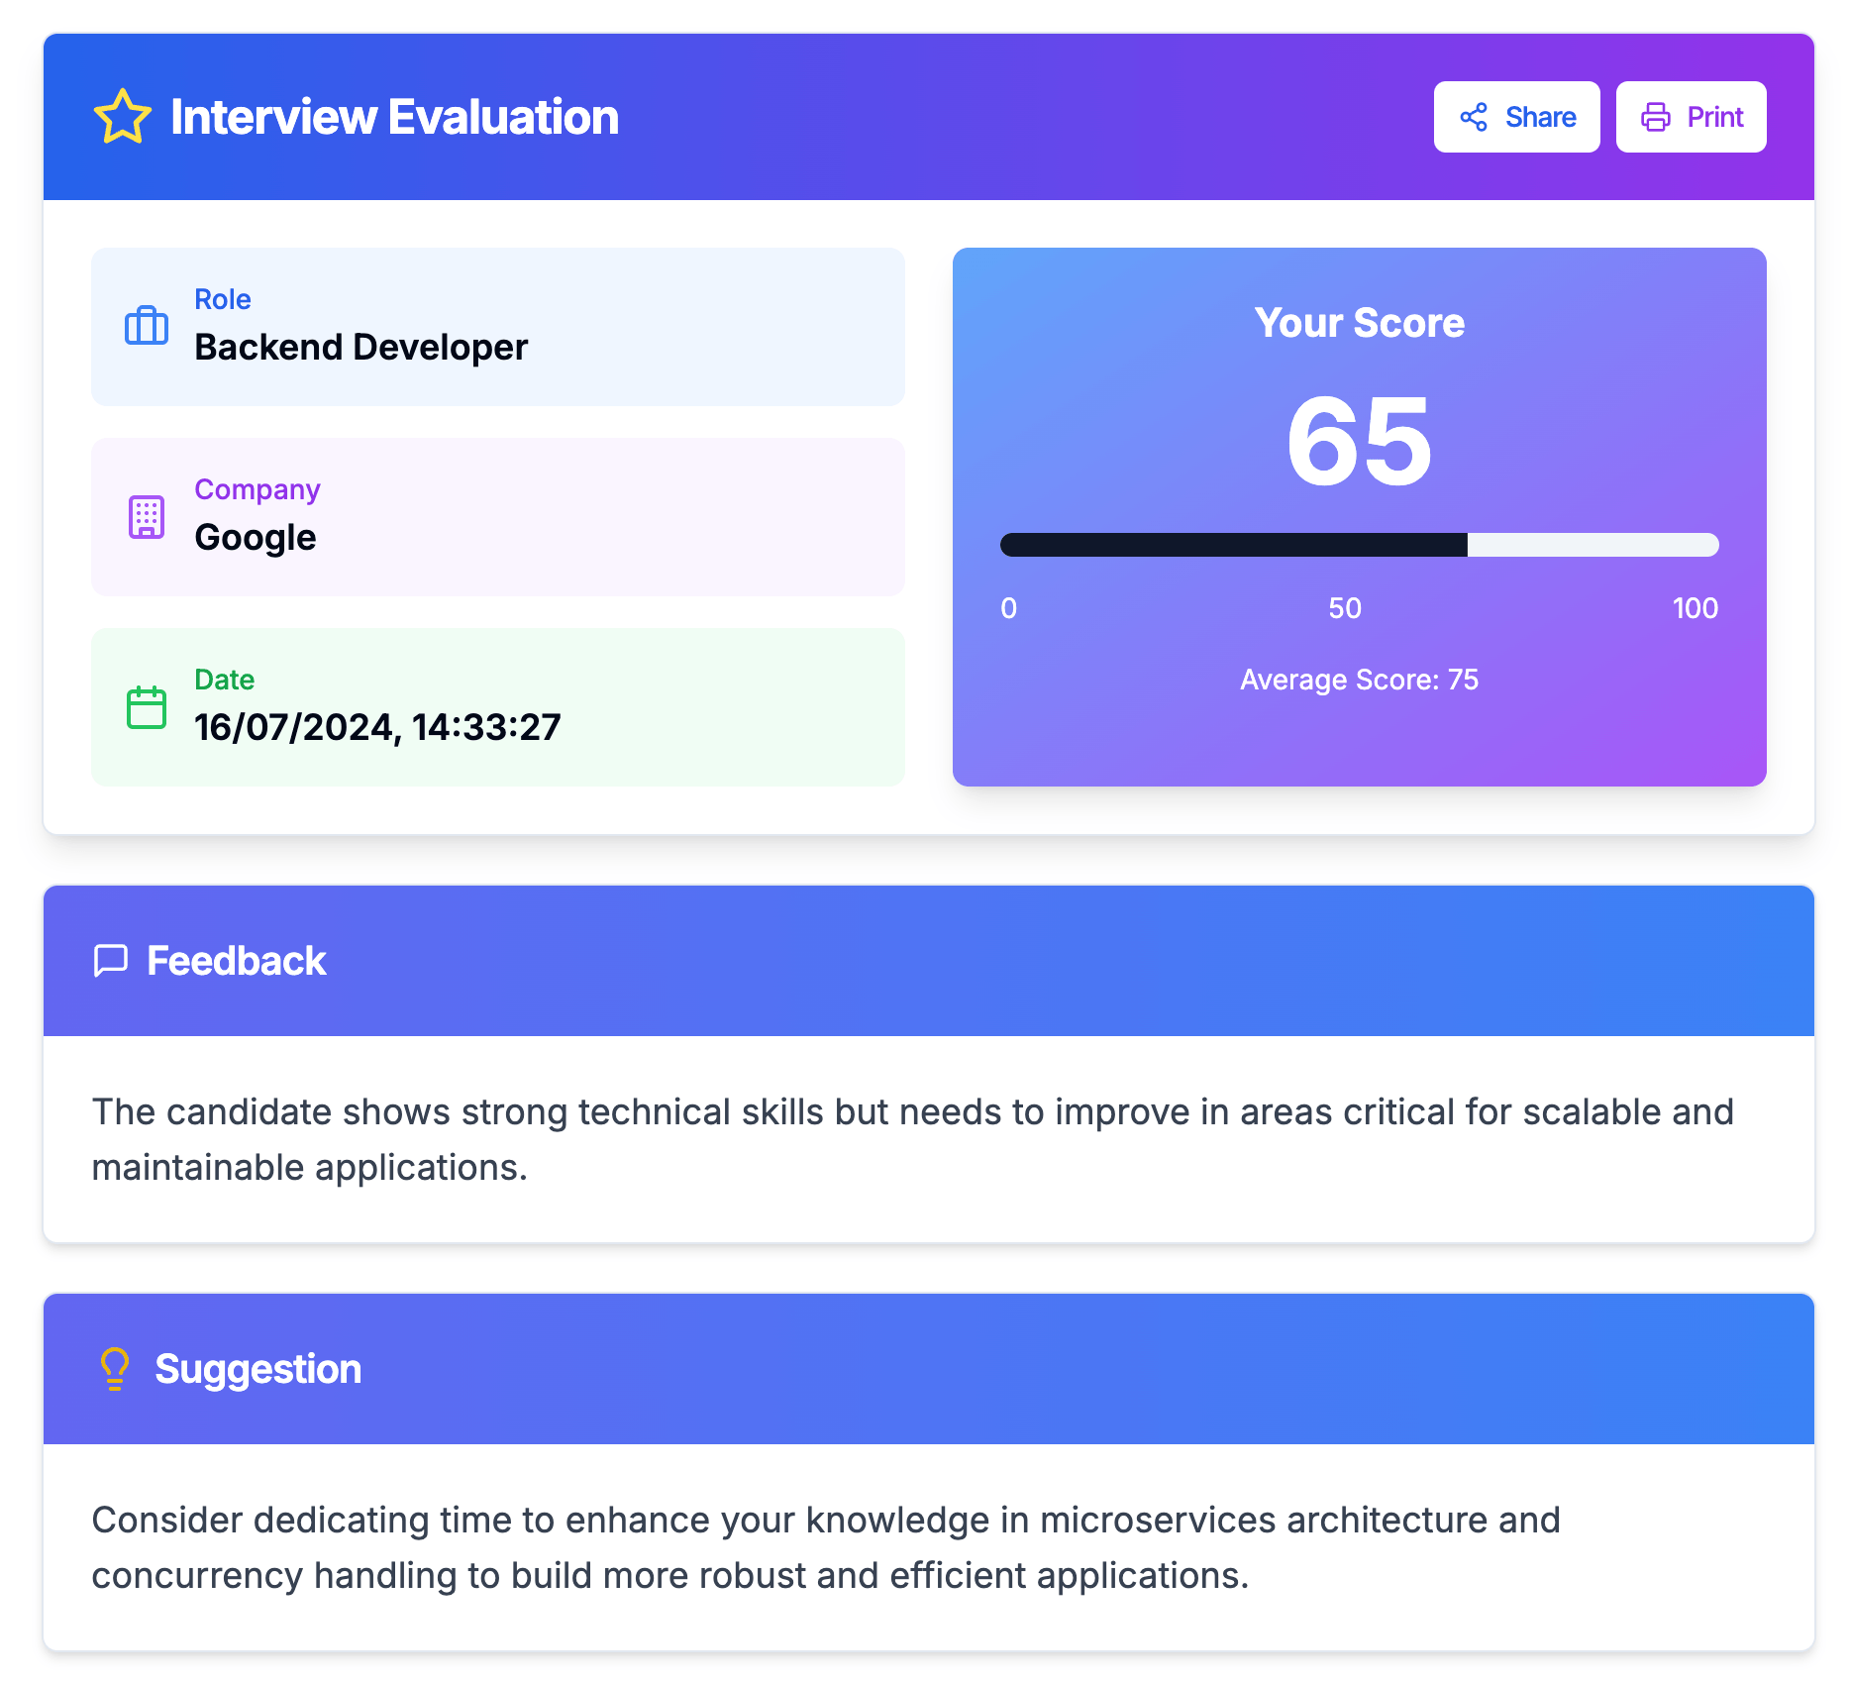1850x1682 pixels.
Task: Click the Google company name
Action: click(255, 537)
